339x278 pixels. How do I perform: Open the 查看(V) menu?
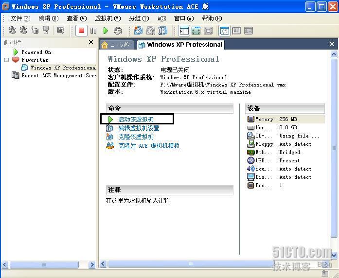pos(76,18)
